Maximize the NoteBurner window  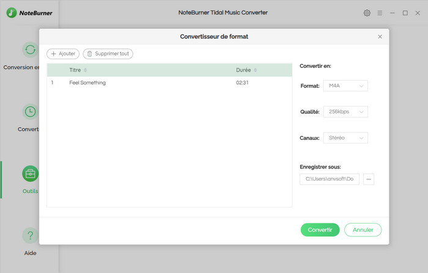click(405, 13)
